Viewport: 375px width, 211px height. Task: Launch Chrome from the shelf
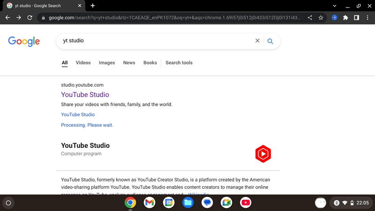[130, 203]
